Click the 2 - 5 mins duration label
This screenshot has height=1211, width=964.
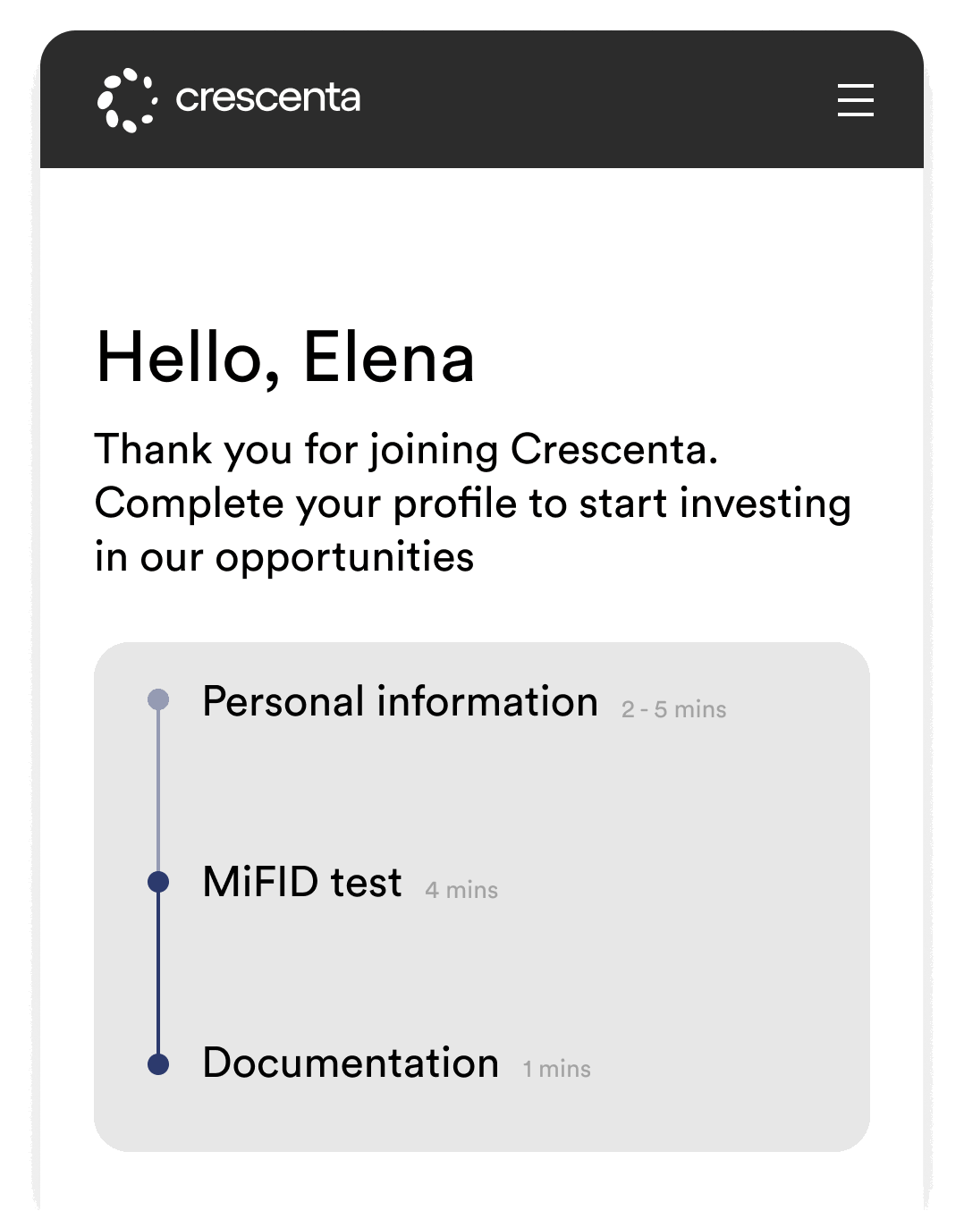(x=674, y=709)
